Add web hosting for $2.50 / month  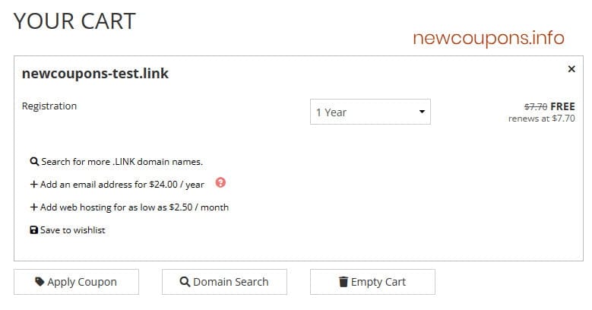click(135, 207)
